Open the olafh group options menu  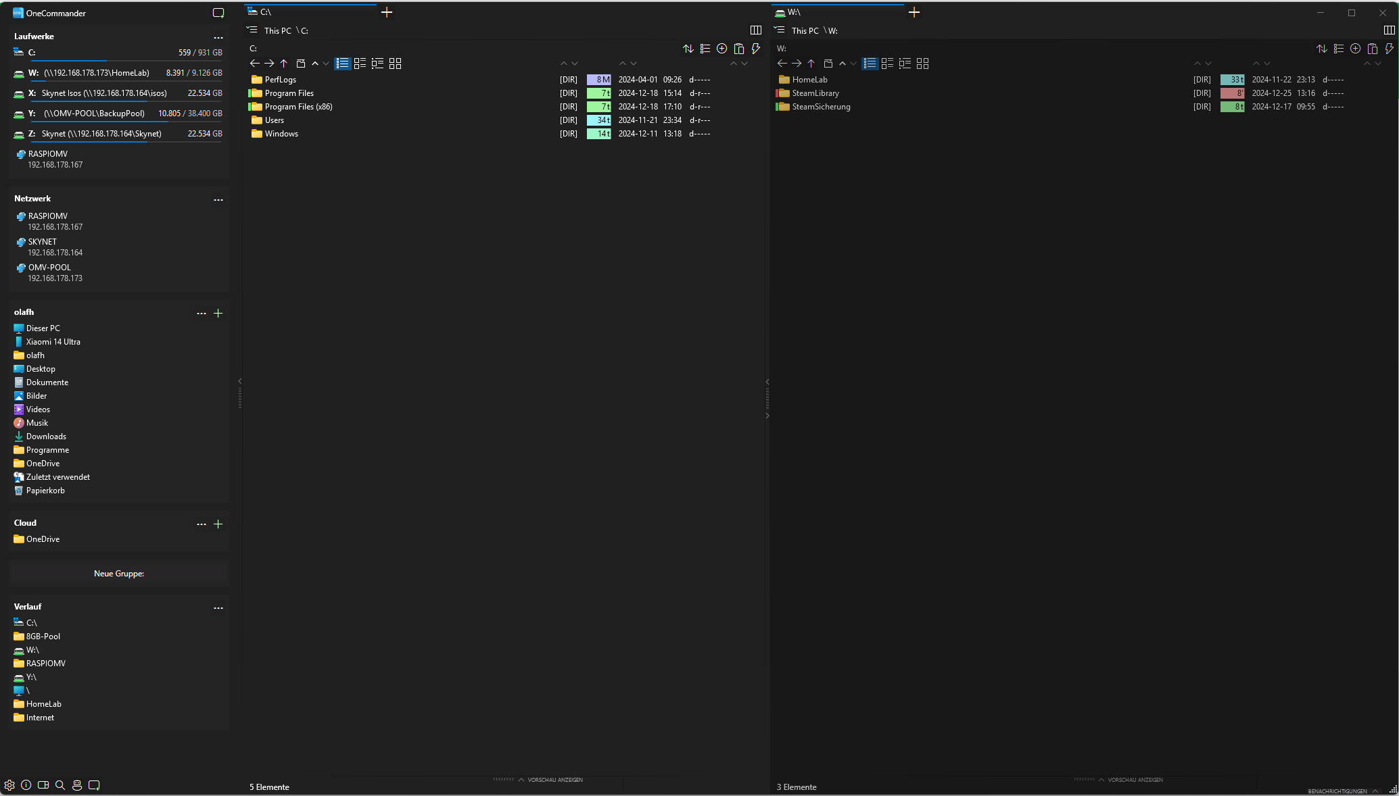click(x=201, y=314)
